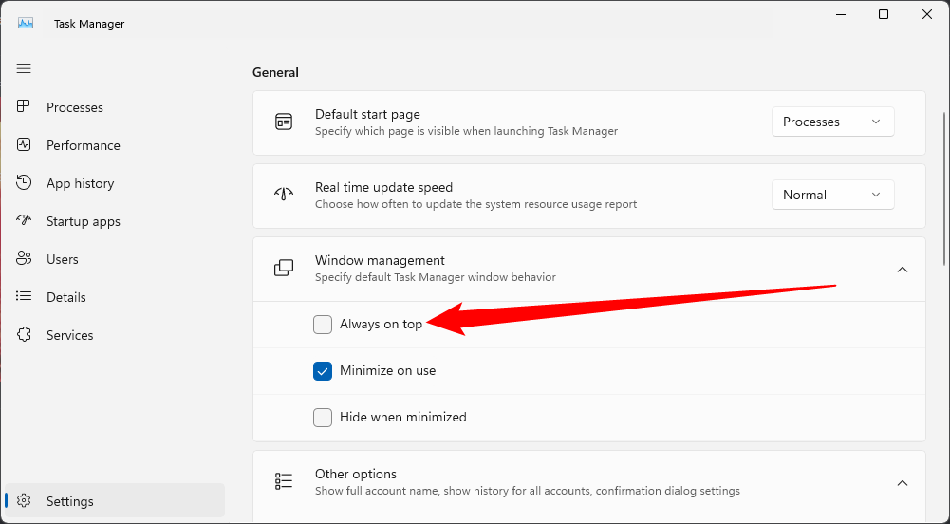Click the Task Manager app icon in title bar
The width and height of the screenshot is (950, 524).
pyautogui.click(x=26, y=24)
